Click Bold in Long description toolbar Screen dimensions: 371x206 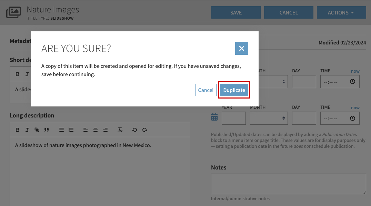tap(18, 130)
